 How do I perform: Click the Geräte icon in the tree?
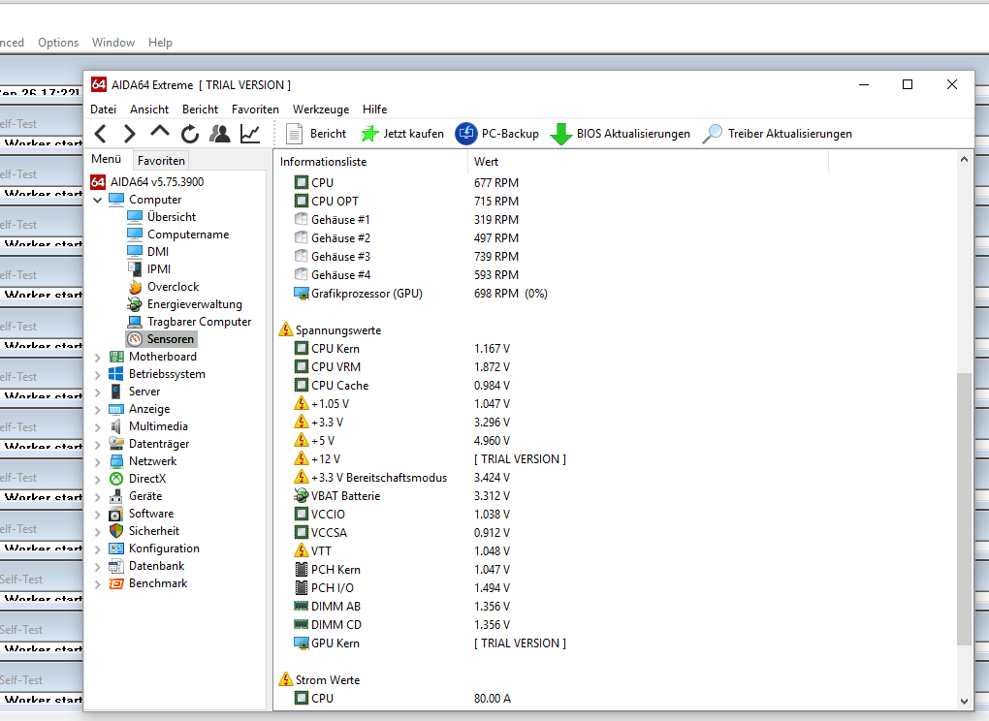tap(116, 496)
